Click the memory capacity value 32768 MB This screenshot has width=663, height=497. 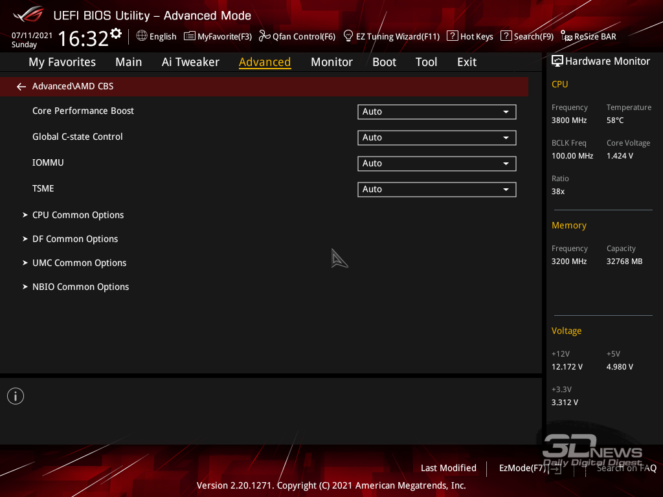624,261
